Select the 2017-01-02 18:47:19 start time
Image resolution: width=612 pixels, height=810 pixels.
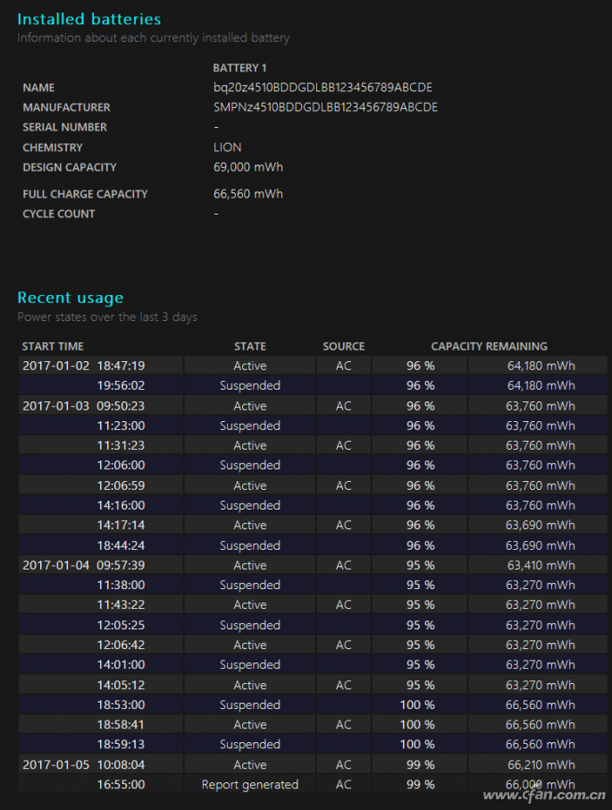coord(84,366)
